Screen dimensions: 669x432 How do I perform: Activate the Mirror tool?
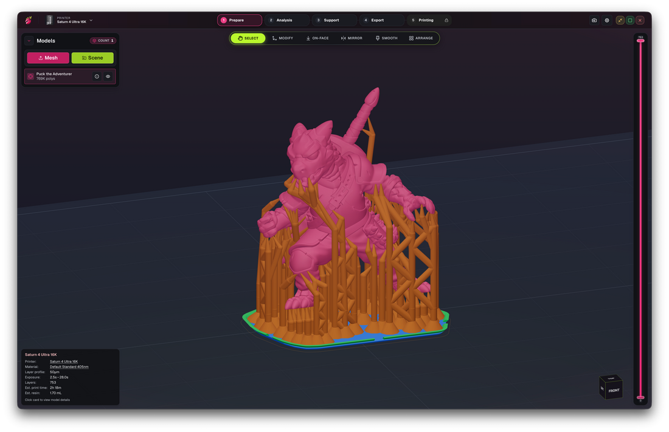[x=352, y=38]
